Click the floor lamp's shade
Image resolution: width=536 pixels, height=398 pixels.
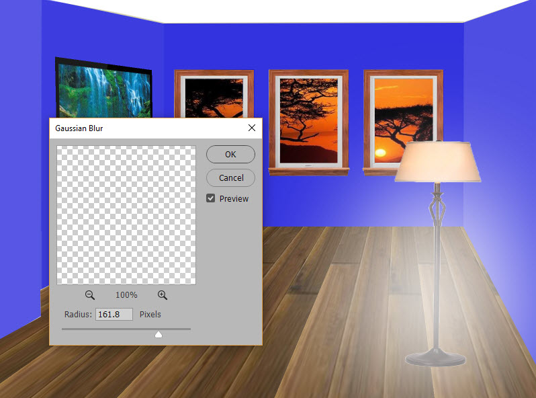[437, 163]
